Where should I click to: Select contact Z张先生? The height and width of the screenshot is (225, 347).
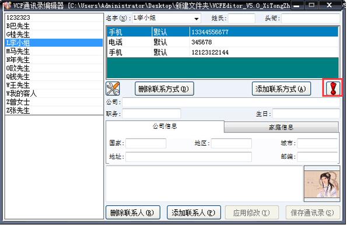[54, 110]
